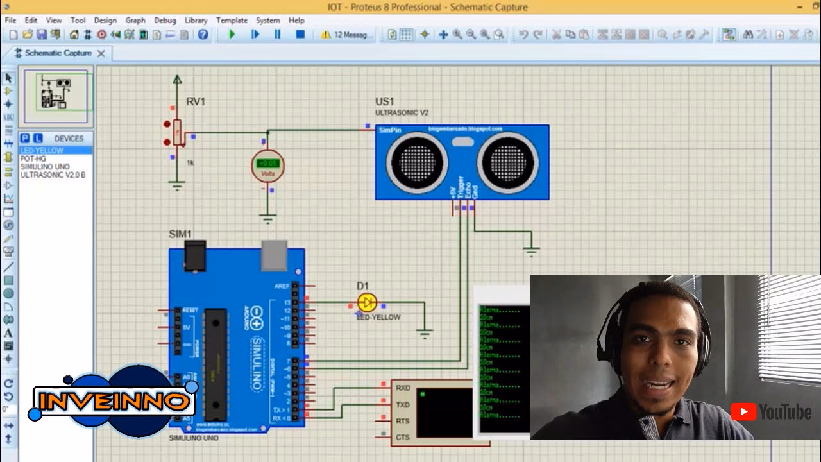
Task: Stop the simulation
Action: click(300, 35)
